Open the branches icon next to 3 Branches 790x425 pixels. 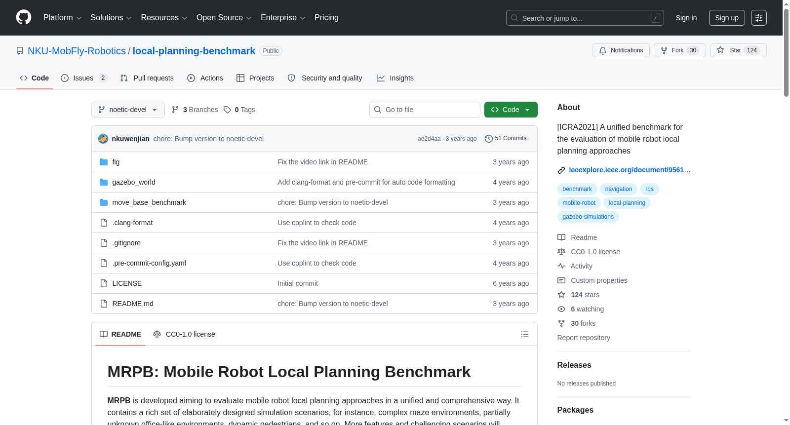[175, 110]
